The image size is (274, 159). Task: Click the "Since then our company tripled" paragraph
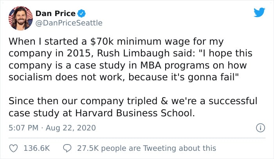click(x=133, y=107)
